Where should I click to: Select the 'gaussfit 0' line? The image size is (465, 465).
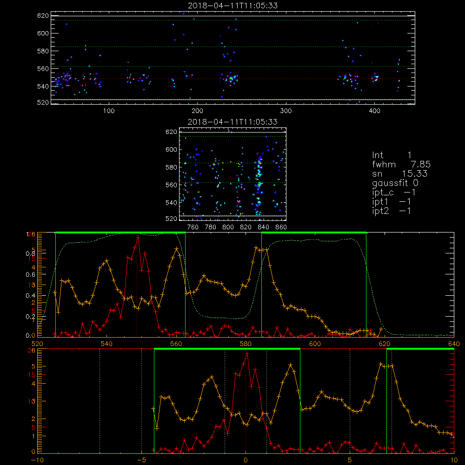[395, 183]
